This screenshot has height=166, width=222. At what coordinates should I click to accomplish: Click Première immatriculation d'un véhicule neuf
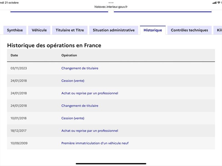(95, 143)
